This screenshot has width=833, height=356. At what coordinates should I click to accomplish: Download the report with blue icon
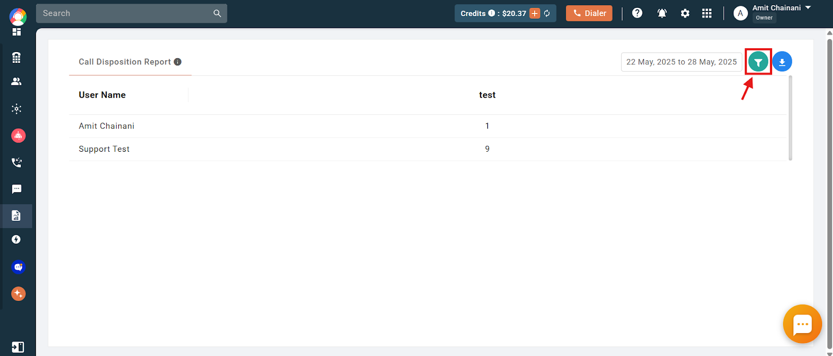(x=782, y=62)
